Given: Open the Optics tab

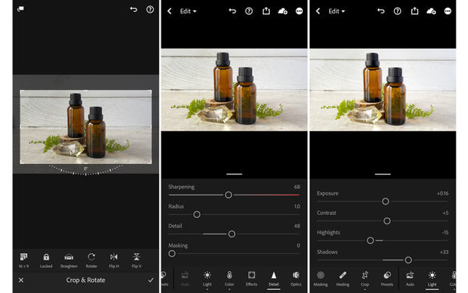Looking at the screenshot, I should click(x=296, y=279).
